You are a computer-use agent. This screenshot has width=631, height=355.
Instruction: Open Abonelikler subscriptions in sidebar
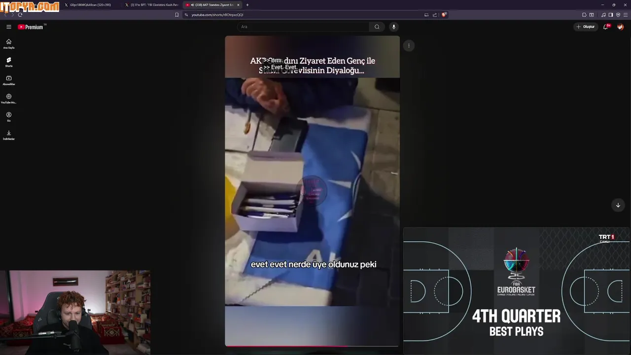(9, 80)
